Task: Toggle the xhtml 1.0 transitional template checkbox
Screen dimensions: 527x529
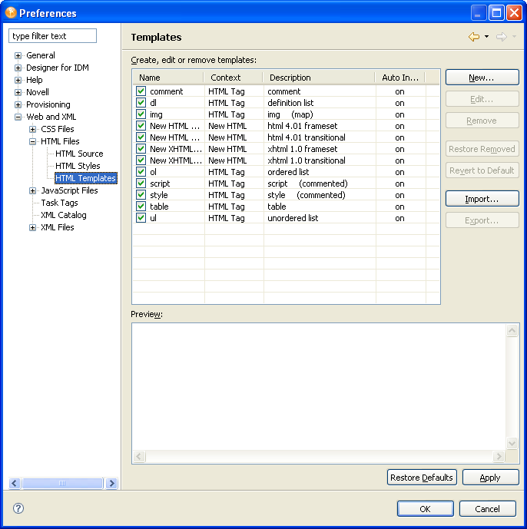Action: pyautogui.click(x=141, y=160)
